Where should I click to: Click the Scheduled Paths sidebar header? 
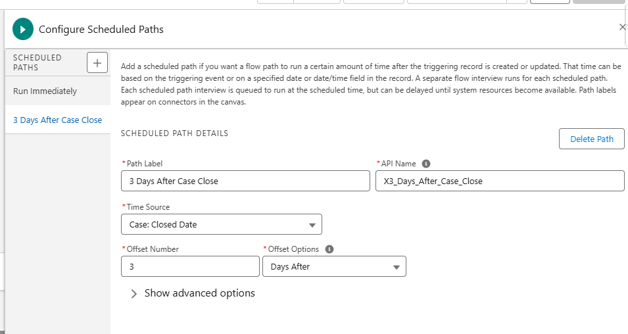click(37, 62)
